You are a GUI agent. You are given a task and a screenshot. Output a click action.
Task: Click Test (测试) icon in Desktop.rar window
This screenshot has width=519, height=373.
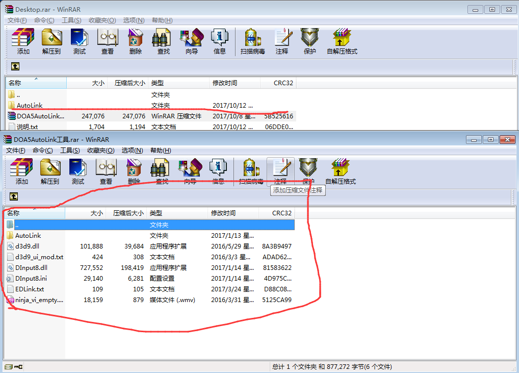point(80,41)
